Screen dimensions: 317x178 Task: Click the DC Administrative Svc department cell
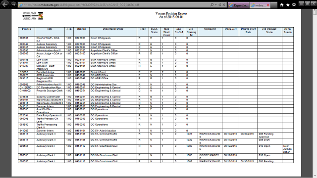113,85
